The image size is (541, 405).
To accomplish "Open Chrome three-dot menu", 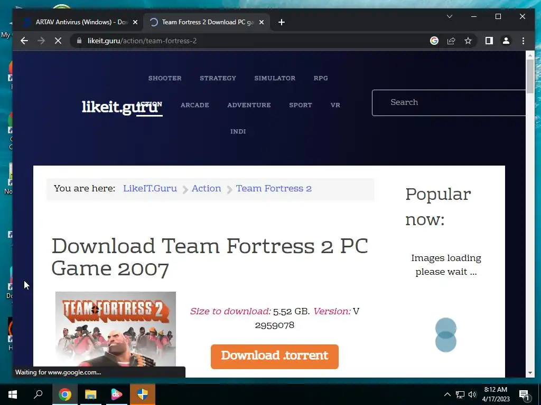I will tap(523, 41).
